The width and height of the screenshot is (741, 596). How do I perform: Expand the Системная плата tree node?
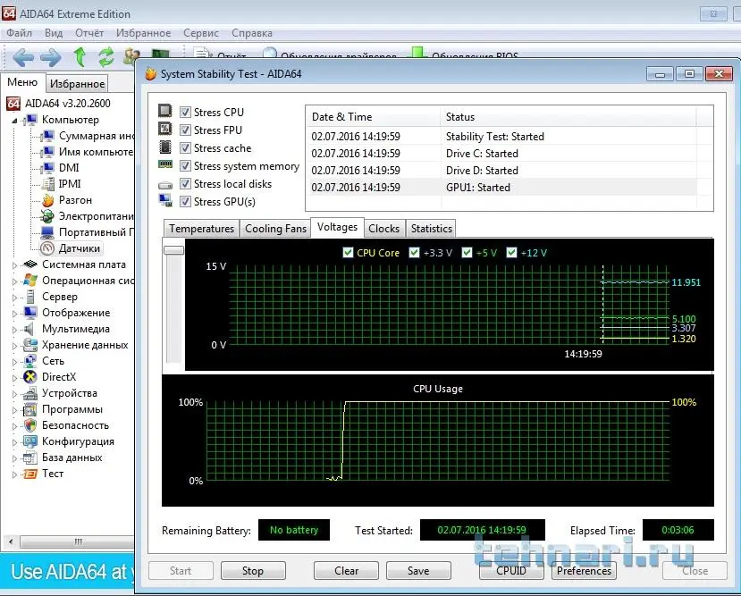tap(15, 264)
